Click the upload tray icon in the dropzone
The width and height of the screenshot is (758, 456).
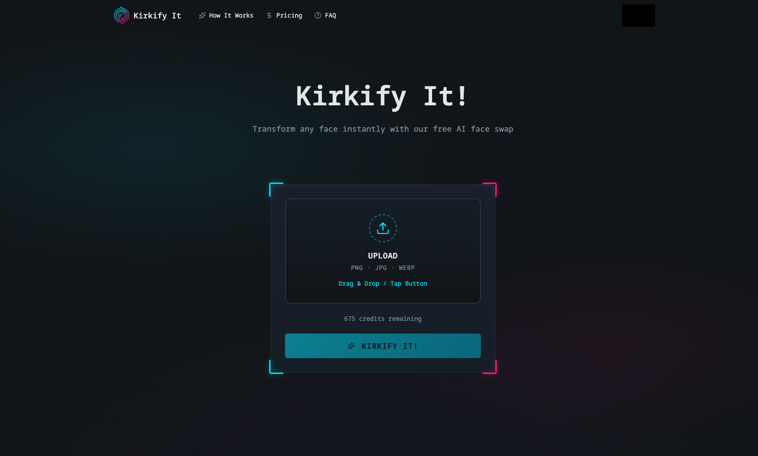coord(383,228)
